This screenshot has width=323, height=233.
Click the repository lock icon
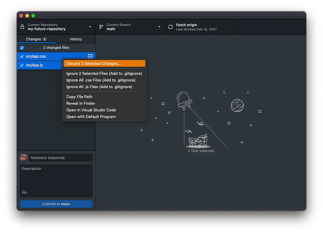pos(22,27)
